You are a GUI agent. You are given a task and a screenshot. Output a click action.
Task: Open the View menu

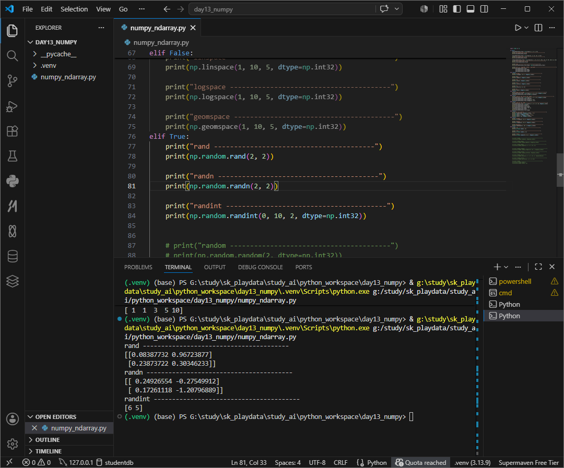(103, 9)
